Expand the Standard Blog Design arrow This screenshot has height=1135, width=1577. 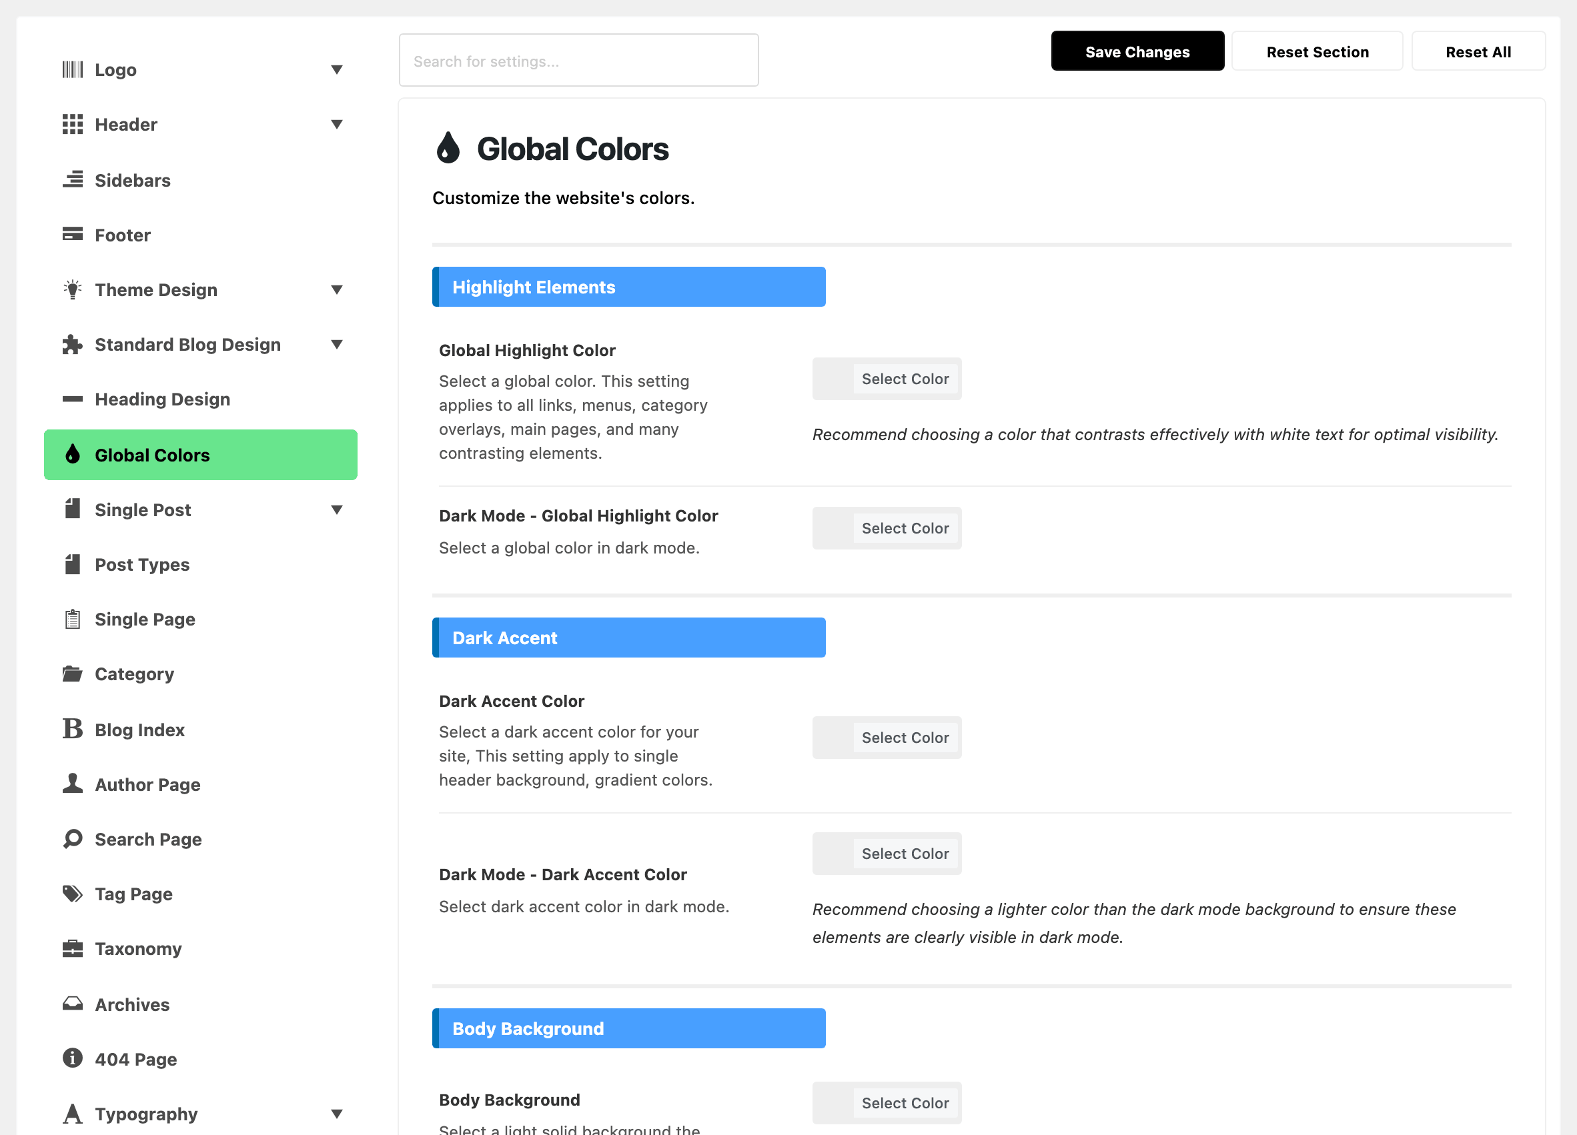click(x=336, y=345)
